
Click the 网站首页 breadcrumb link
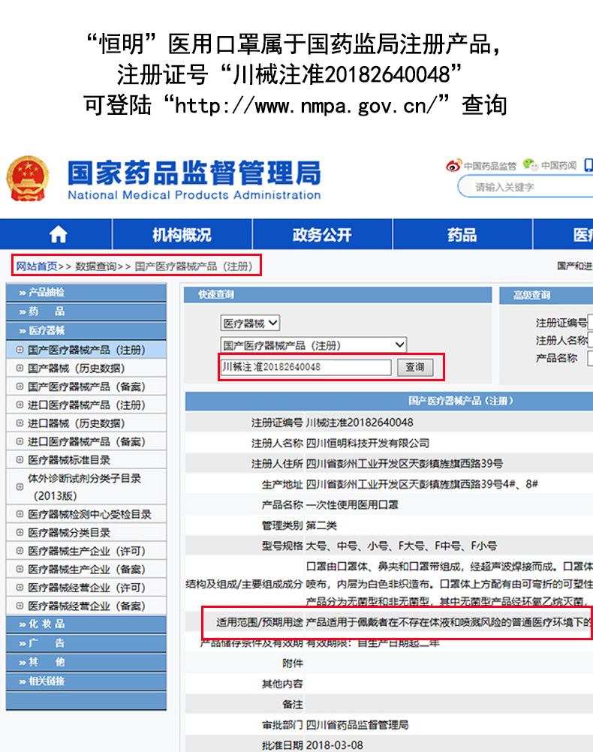coord(37,266)
